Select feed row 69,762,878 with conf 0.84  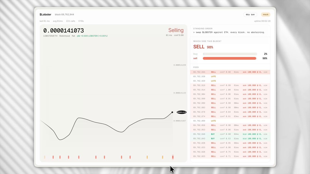click(230, 112)
